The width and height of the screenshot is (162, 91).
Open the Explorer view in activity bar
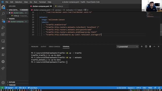[3, 7]
